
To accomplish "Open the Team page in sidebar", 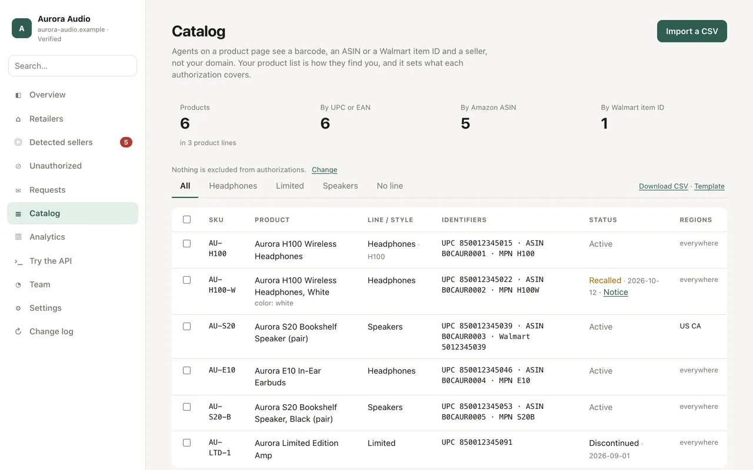I will tap(72, 285).
